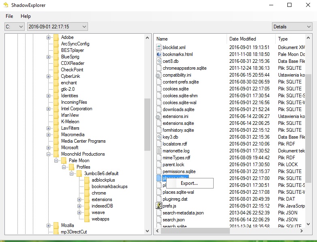Select the chrome folder in tree
This screenshot has width=317, height=242.
[x=99, y=193]
